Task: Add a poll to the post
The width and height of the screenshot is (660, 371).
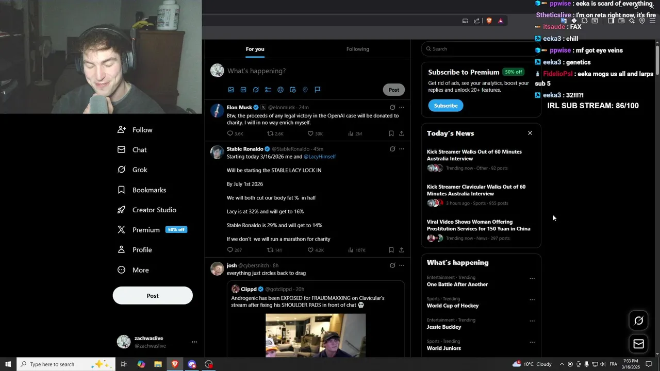Action: point(268,90)
